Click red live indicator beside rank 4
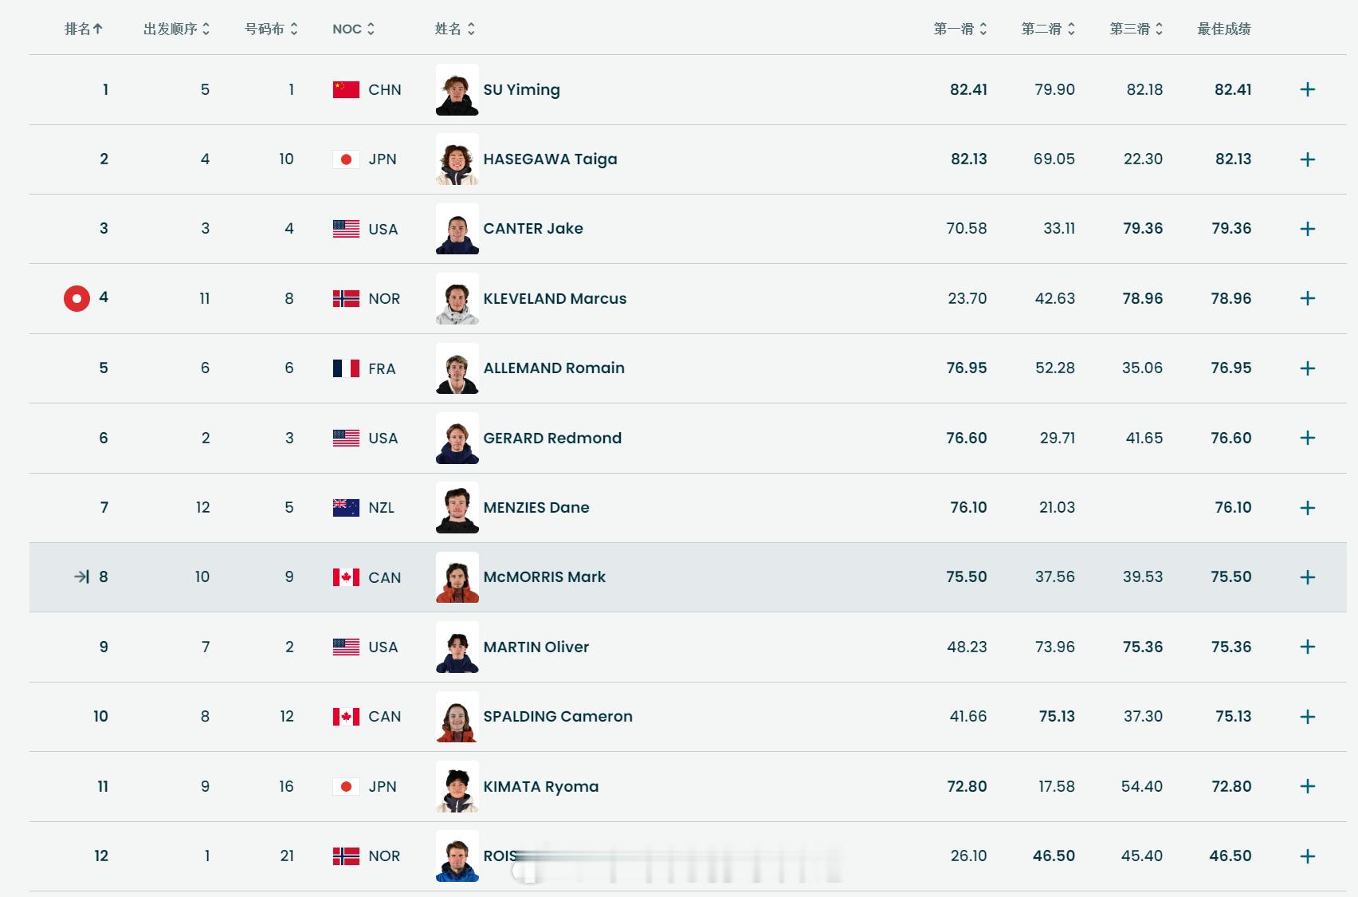Image resolution: width=1358 pixels, height=897 pixels. [x=77, y=298]
